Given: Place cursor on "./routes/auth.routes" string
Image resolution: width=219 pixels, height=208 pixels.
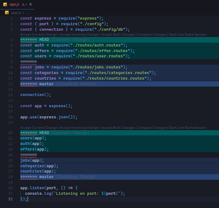Looking at the screenshot, I should (x=96, y=45).
